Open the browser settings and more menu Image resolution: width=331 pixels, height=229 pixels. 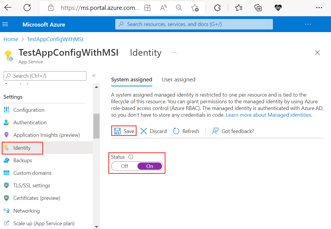[319, 8]
